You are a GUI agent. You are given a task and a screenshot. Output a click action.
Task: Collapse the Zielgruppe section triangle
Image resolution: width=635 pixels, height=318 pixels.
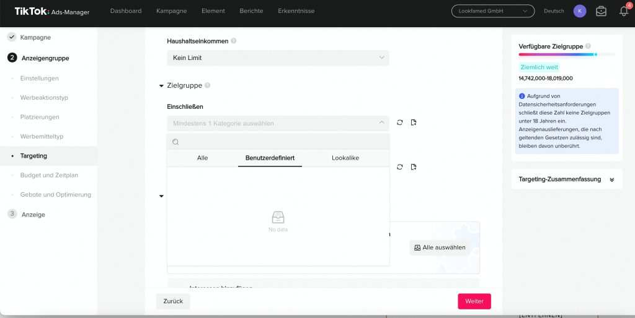pos(161,85)
